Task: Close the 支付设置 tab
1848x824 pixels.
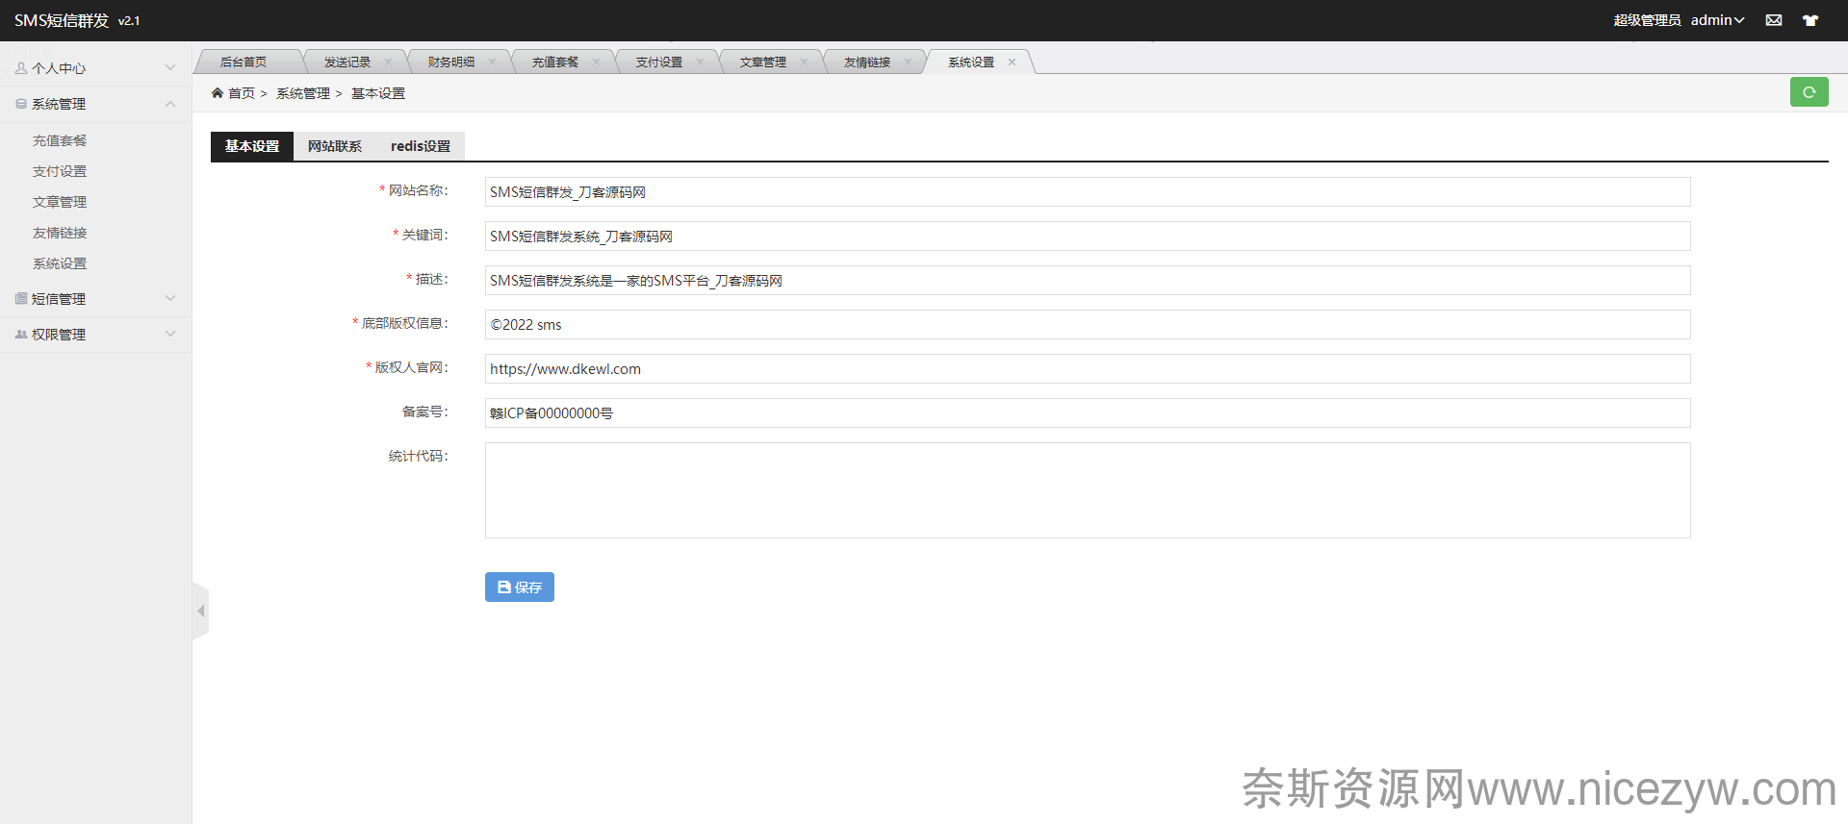Action: (700, 62)
